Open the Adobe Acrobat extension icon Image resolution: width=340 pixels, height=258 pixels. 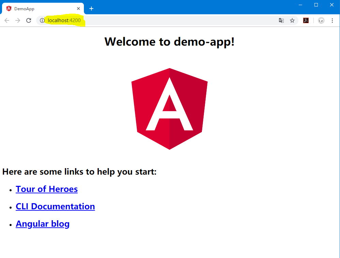(x=306, y=20)
